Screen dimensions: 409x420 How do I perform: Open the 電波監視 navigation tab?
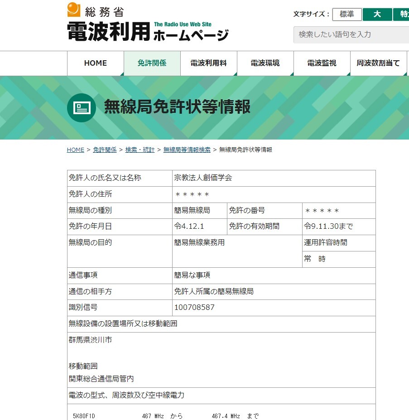click(x=322, y=63)
